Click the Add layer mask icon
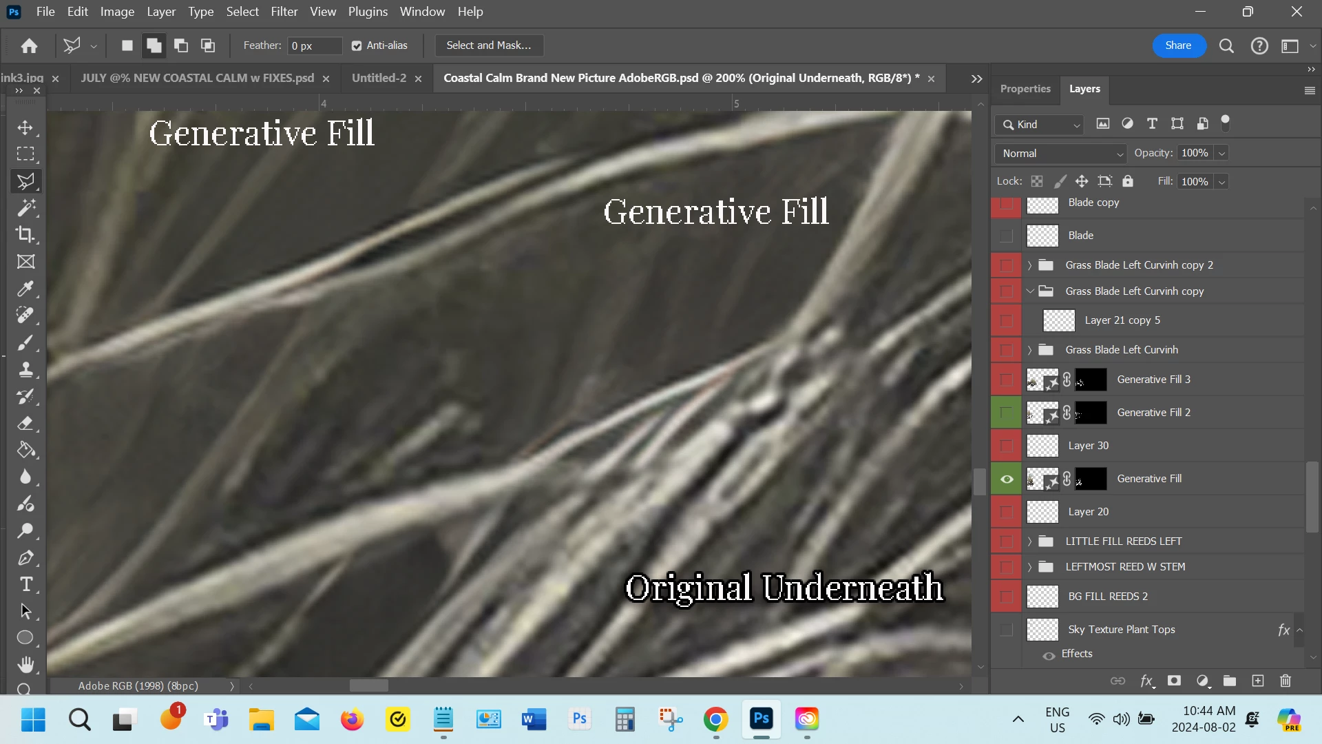The height and width of the screenshot is (744, 1322). 1174,681
